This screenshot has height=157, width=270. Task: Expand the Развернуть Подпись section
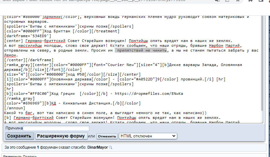pos(19,156)
